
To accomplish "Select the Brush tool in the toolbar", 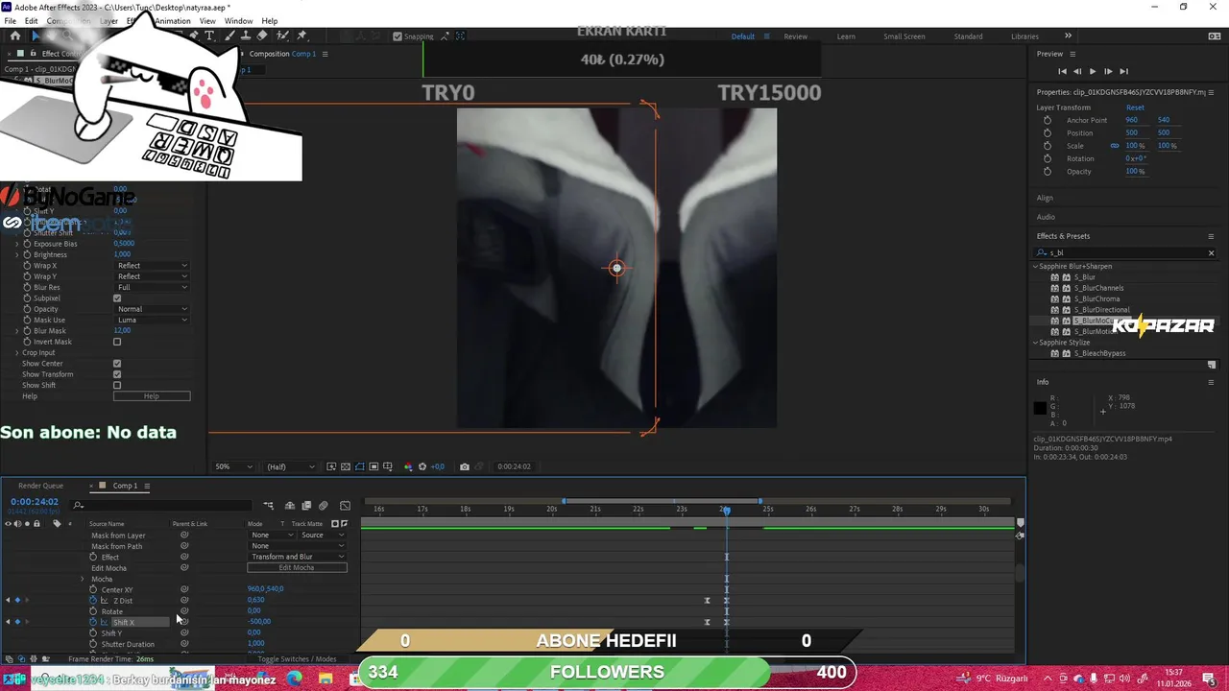I will [228, 36].
